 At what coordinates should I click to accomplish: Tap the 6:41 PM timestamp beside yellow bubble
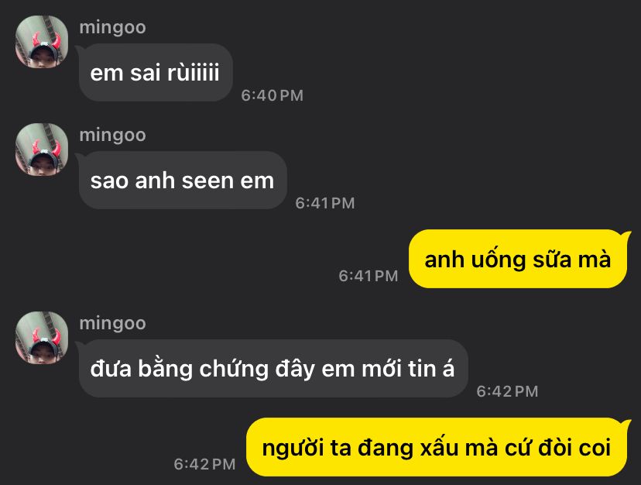click(x=368, y=276)
